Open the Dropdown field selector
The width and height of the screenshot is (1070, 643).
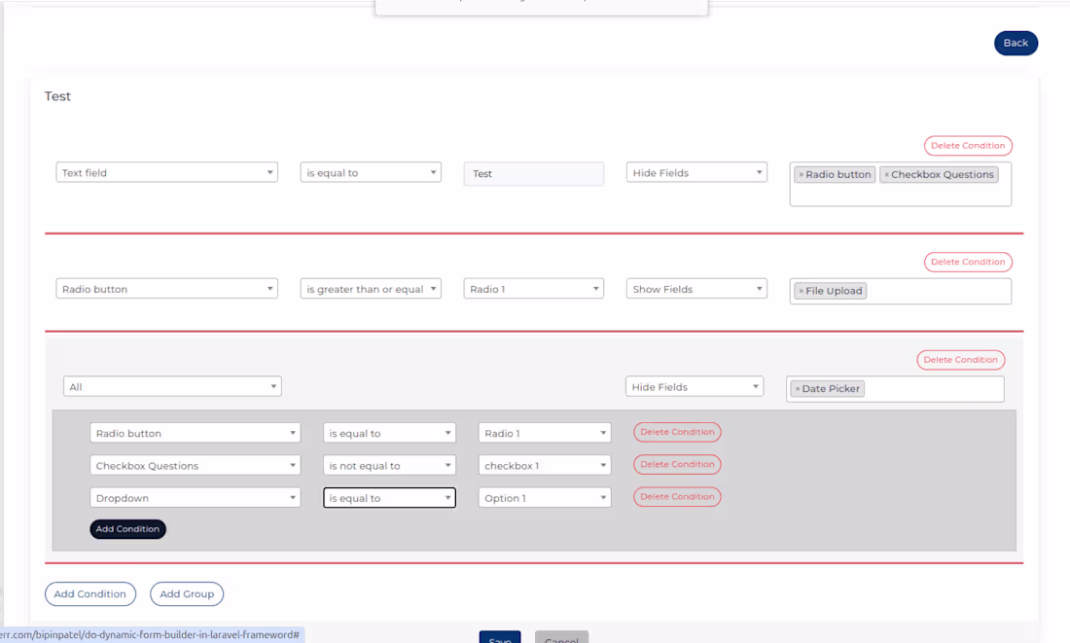click(196, 498)
